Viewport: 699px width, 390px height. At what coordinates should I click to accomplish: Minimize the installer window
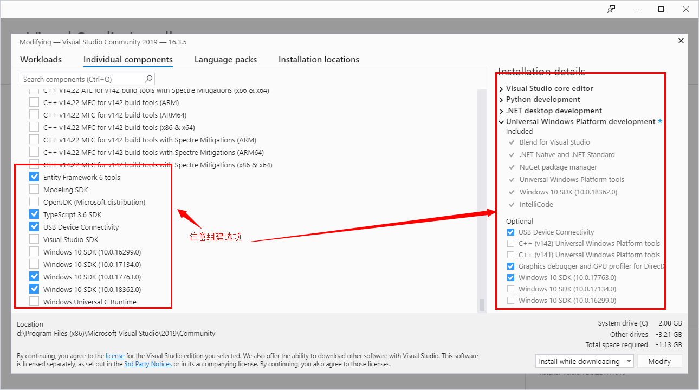click(636, 9)
